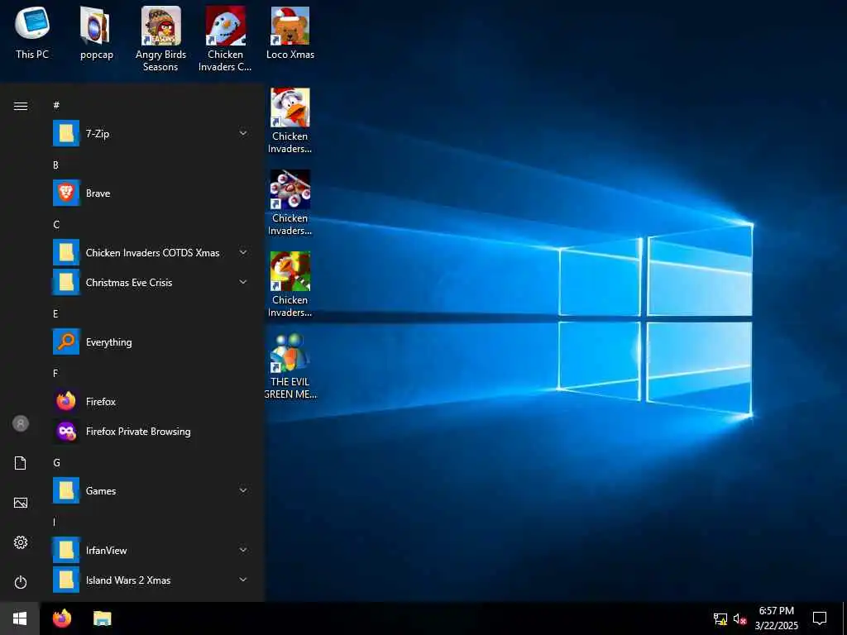
Task: Select the 7-Zip folder entry
Action: point(152,133)
